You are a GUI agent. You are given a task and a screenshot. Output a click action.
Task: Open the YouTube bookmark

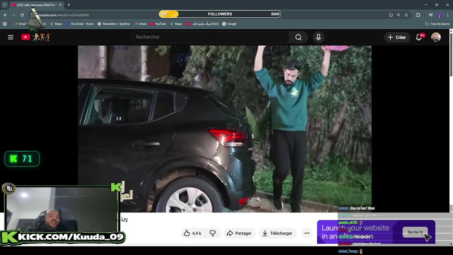coord(158,24)
